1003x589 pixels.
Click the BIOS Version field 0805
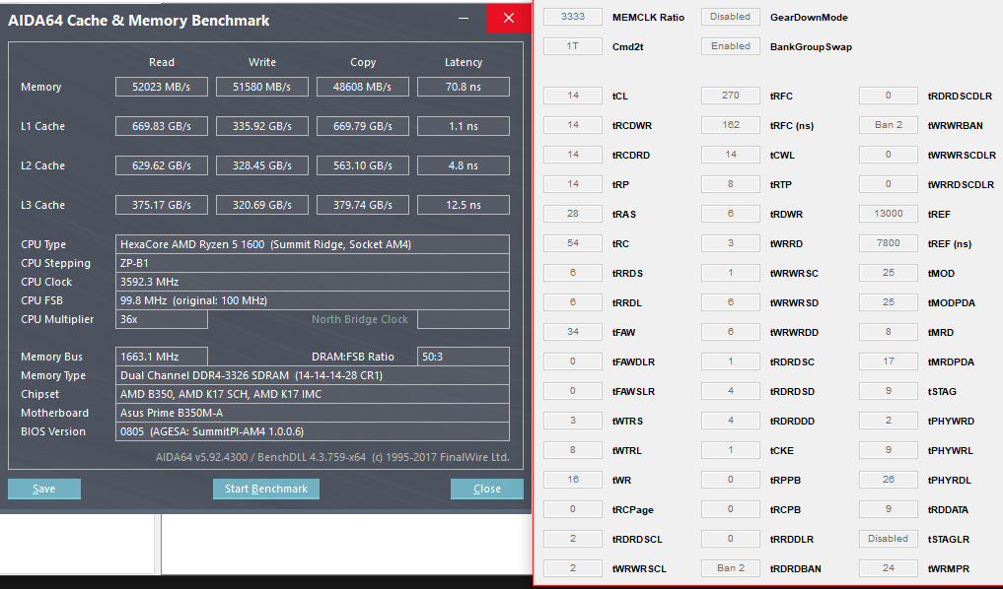313,431
